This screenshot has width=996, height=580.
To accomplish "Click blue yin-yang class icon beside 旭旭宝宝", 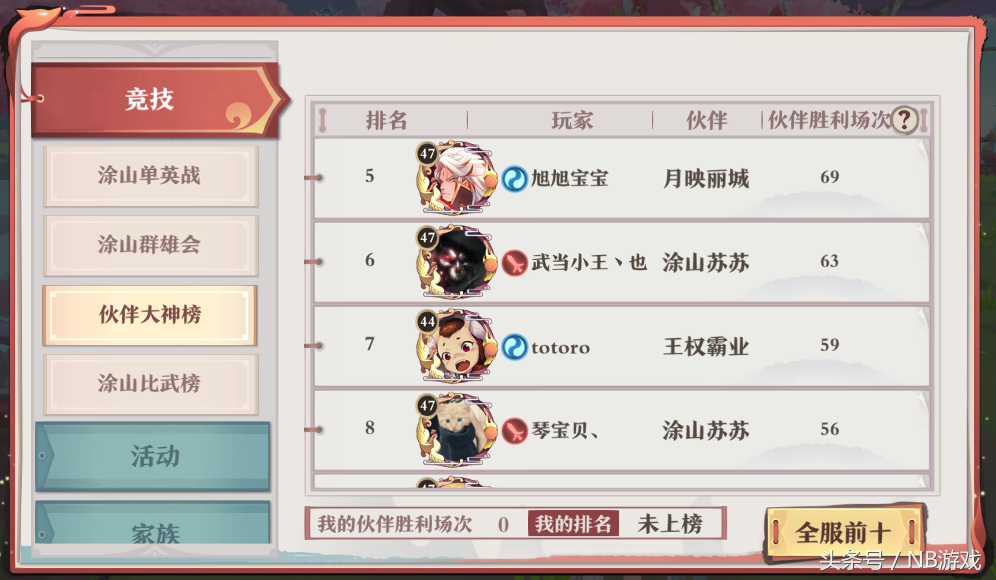I will tap(515, 179).
